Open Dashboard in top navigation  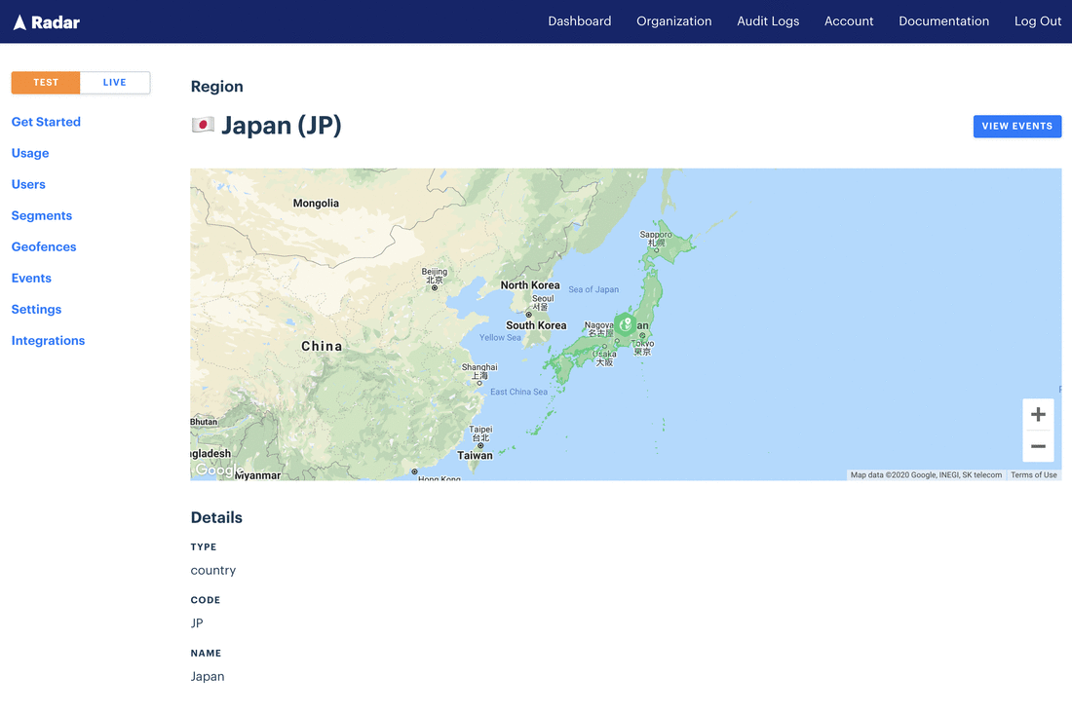pos(580,21)
